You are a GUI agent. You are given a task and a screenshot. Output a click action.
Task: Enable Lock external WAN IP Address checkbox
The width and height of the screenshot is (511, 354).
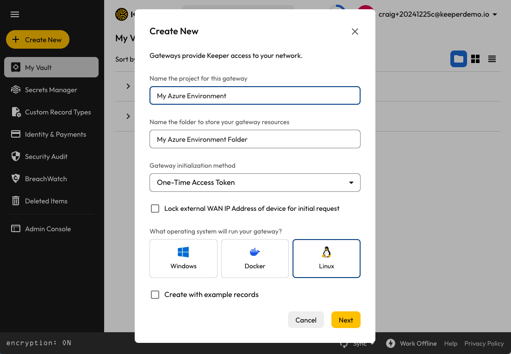coord(155,209)
